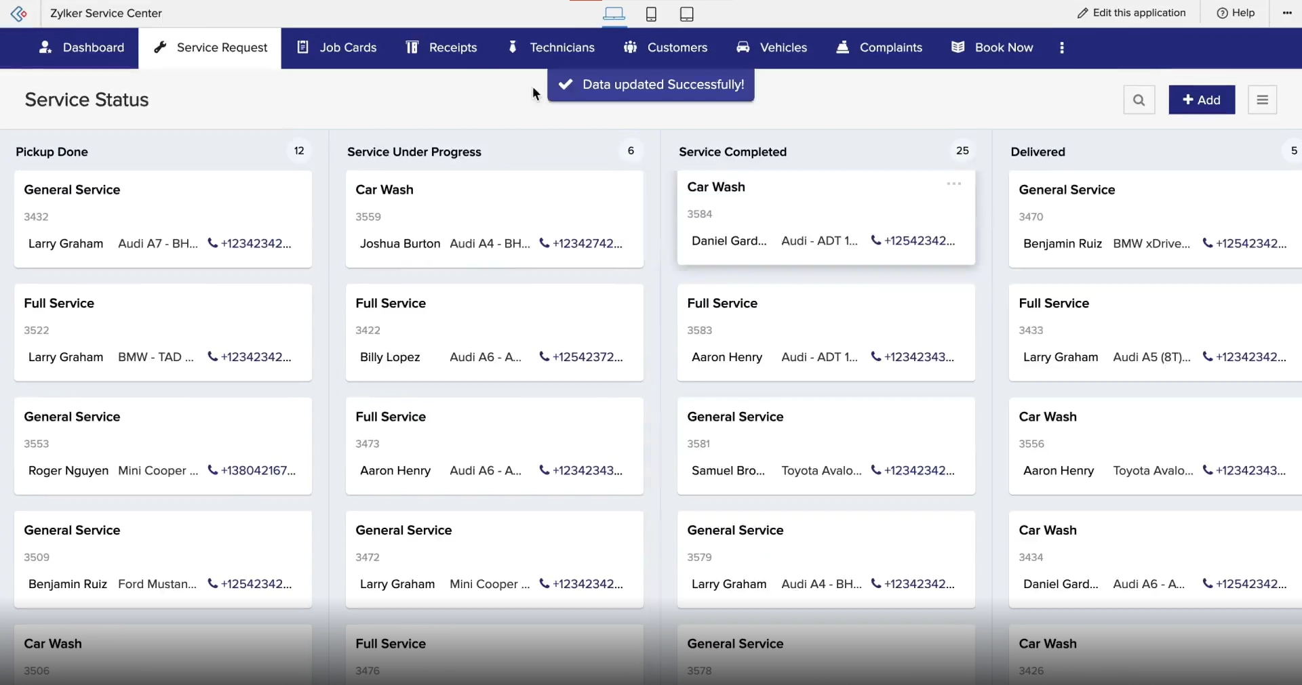The width and height of the screenshot is (1302, 685).
Task: Open the Job Cards tab
Action: pos(336,47)
